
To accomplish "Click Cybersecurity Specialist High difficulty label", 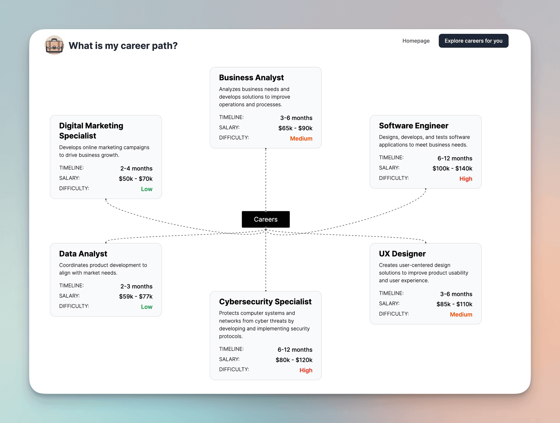I will click(x=306, y=370).
